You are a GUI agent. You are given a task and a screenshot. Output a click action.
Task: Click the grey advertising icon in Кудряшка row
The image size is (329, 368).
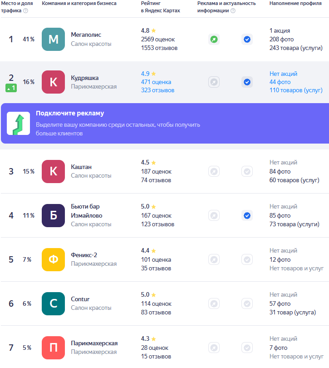[x=214, y=82]
